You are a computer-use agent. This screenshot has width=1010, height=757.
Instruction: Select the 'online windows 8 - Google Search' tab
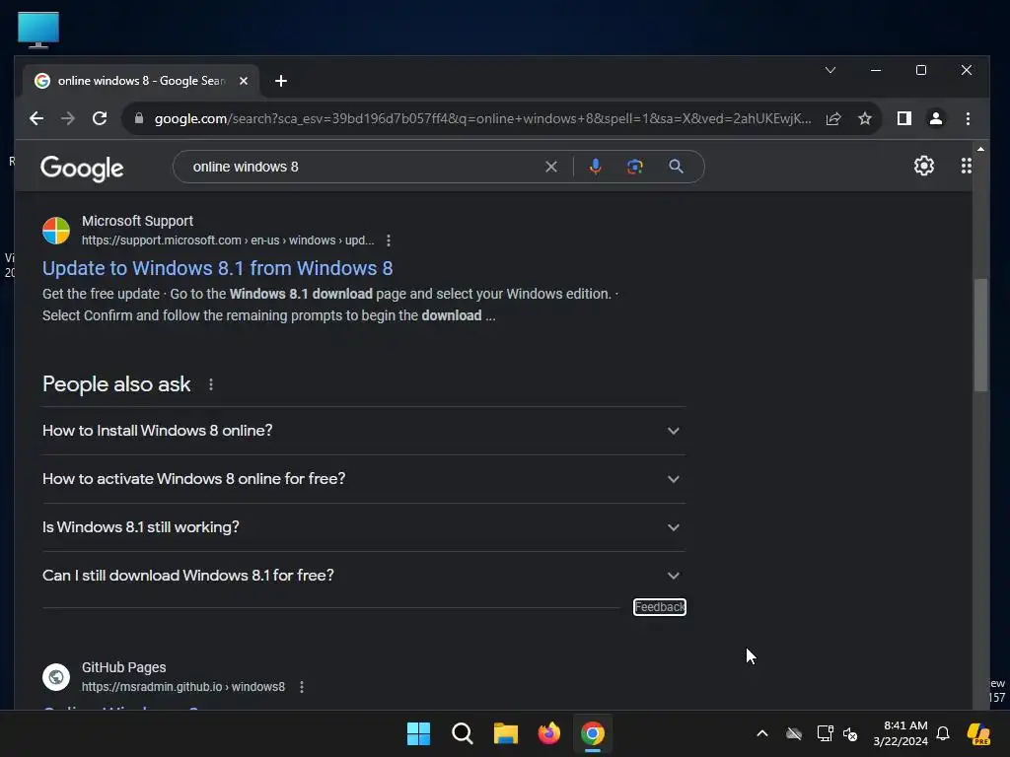coord(141,81)
